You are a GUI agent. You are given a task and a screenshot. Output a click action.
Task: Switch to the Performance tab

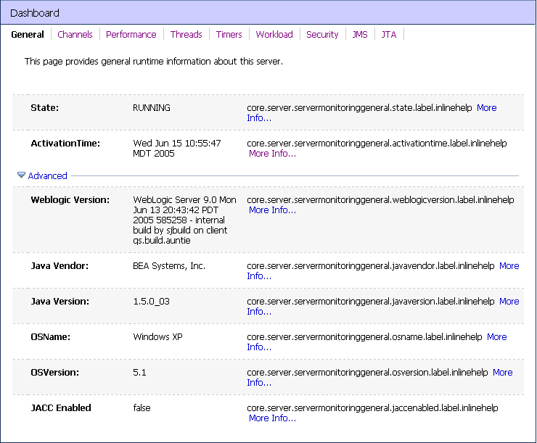[x=131, y=35]
